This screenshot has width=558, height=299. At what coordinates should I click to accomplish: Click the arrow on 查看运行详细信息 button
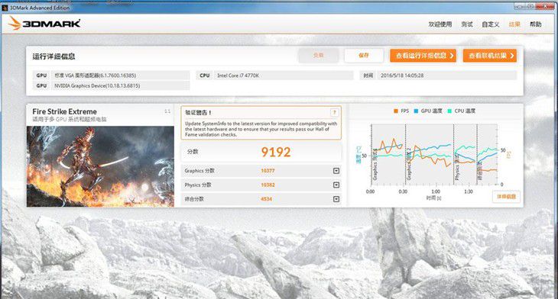coord(452,56)
